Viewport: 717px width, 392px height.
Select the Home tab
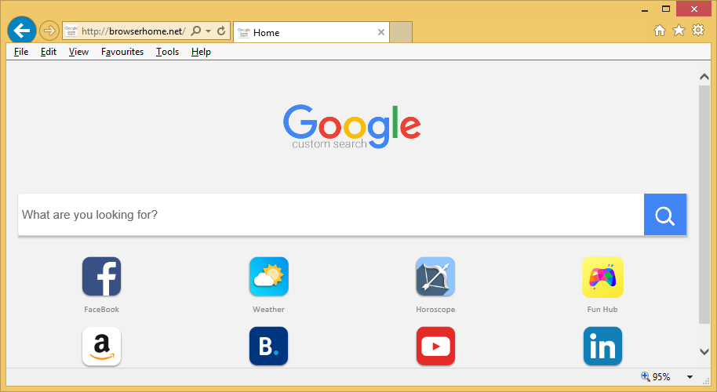pos(311,32)
